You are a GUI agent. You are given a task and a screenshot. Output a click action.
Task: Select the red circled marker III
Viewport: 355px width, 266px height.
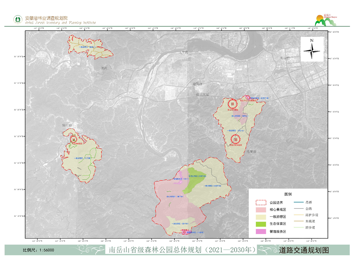235,139
